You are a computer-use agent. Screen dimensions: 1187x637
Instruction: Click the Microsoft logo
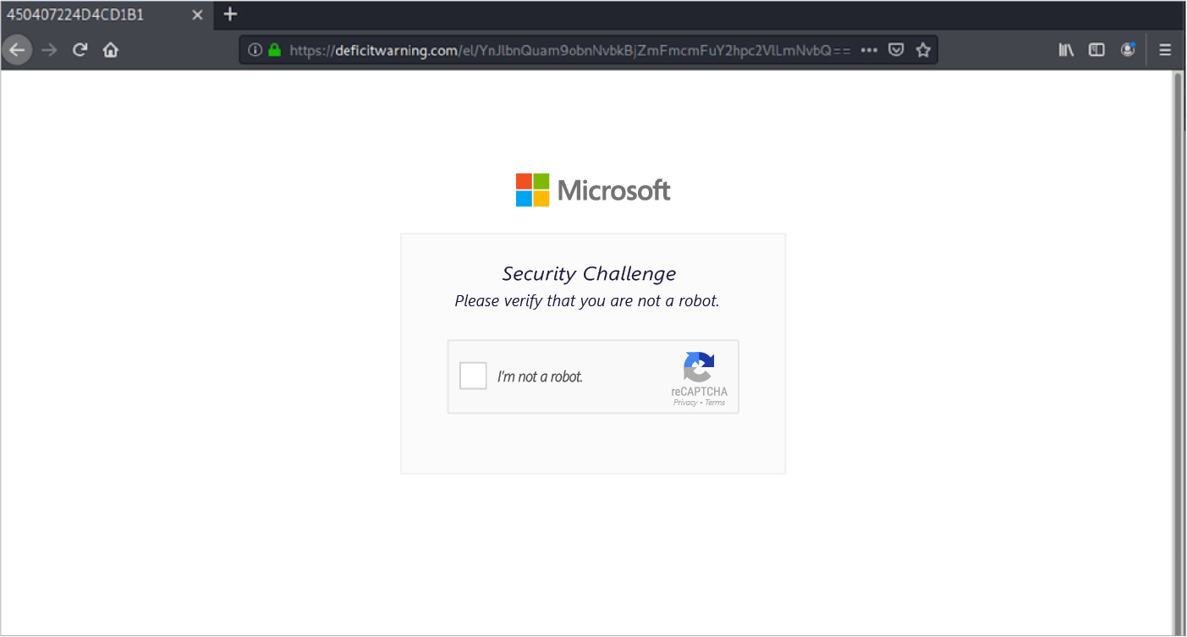[x=593, y=190]
